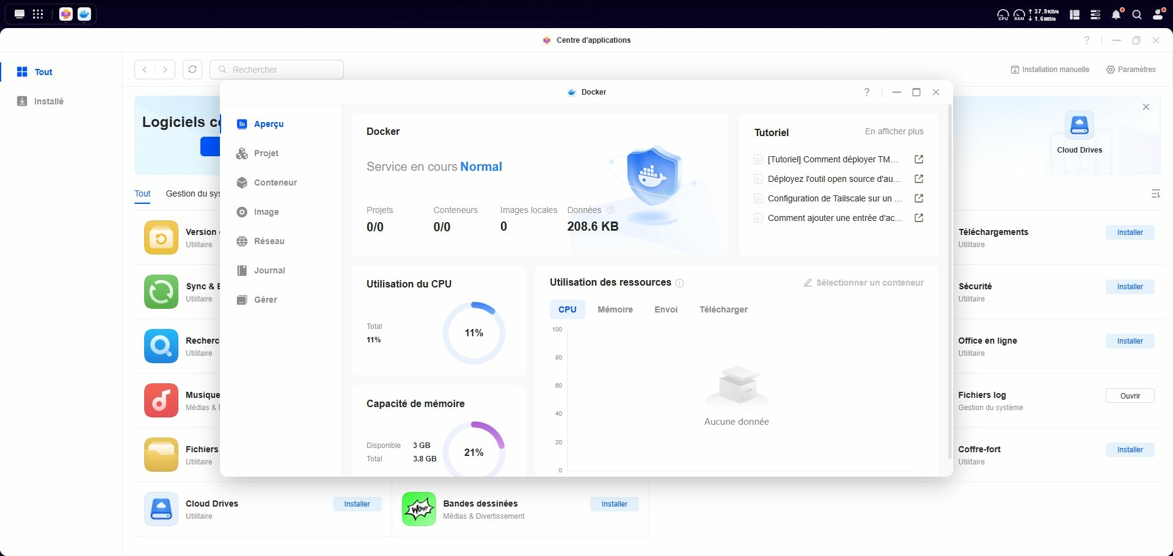Install the Cloud Drives app

(x=357, y=504)
